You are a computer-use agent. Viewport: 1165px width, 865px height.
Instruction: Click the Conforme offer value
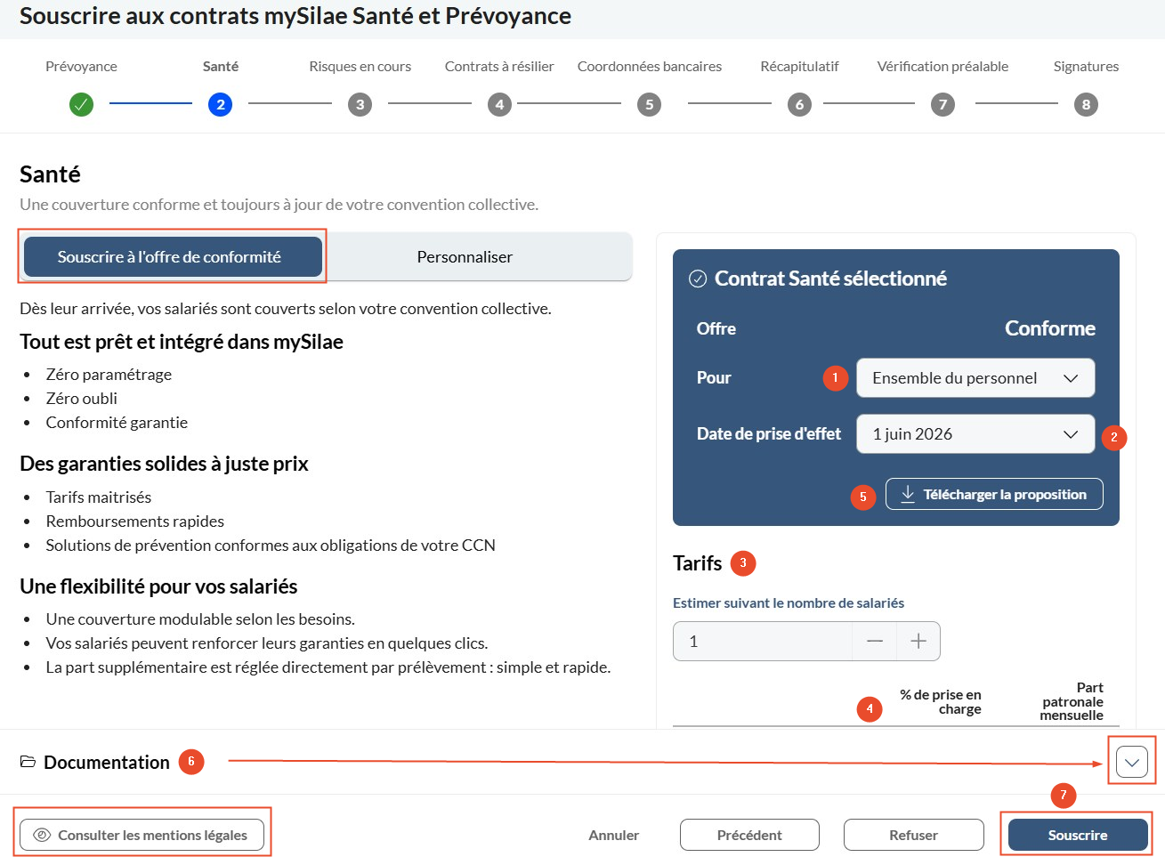point(1050,328)
